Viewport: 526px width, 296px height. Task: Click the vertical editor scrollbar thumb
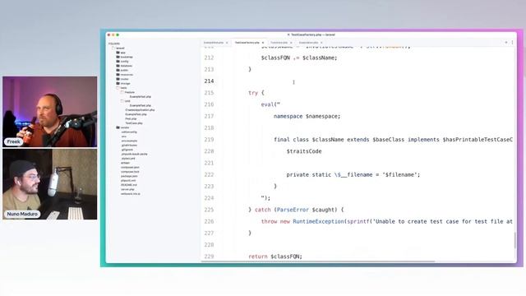[514, 240]
